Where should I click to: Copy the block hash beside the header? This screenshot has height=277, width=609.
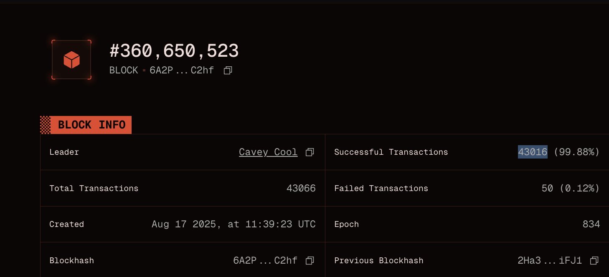click(228, 70)
